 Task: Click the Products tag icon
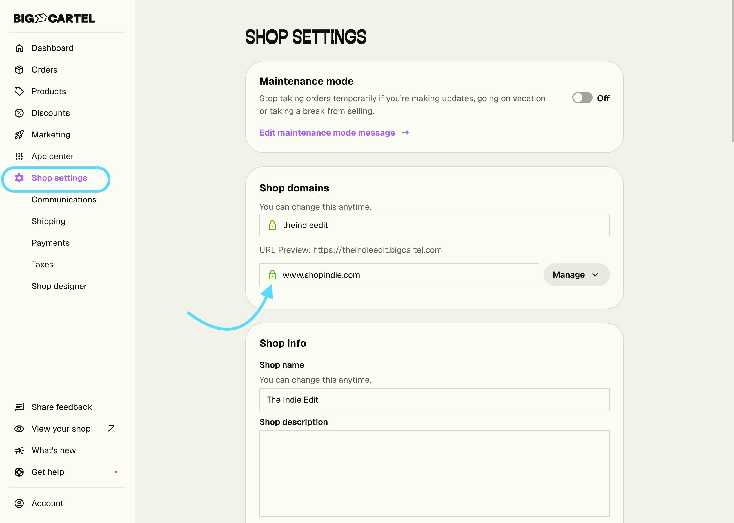coord(19,91)
